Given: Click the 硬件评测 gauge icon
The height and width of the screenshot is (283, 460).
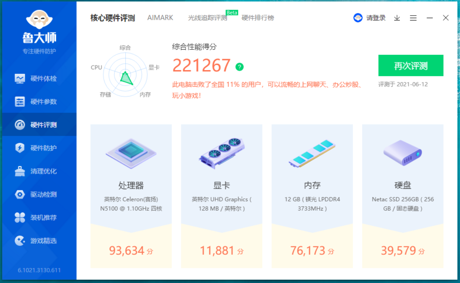Looking at the screenshot, I should 20,125.
